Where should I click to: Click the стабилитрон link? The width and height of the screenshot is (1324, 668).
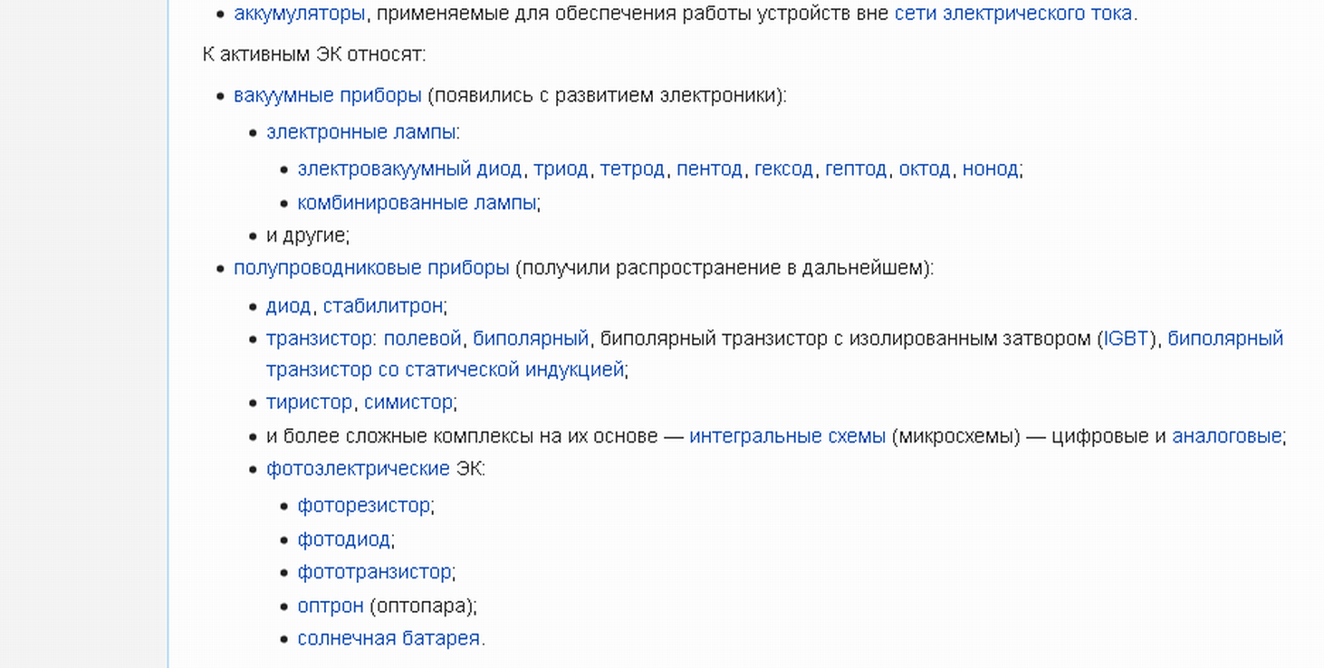tap(382, 306)
